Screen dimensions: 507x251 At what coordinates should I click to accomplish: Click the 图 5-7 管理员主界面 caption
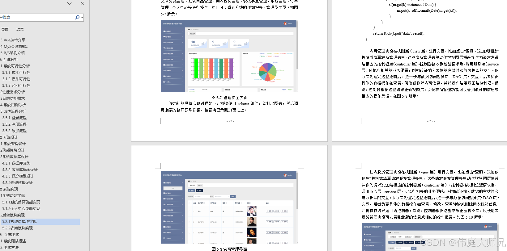point(229,98)
